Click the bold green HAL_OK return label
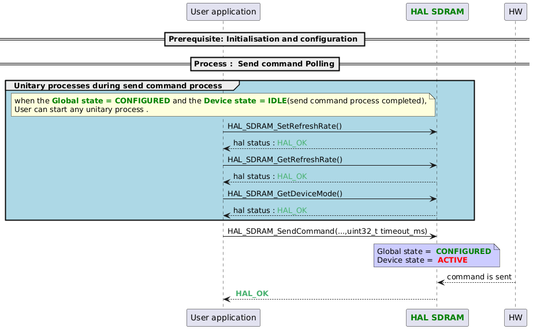The image size is (533, 329). 252,293
